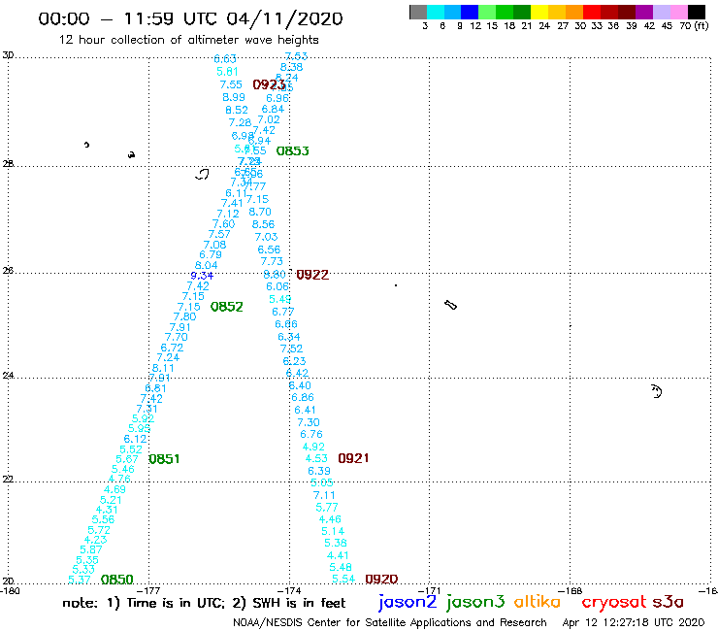This screenshot has height=631, width=718.
Task: Select the 7.80 wave height value
Action: pyautogui.click(x=184, y=316)
